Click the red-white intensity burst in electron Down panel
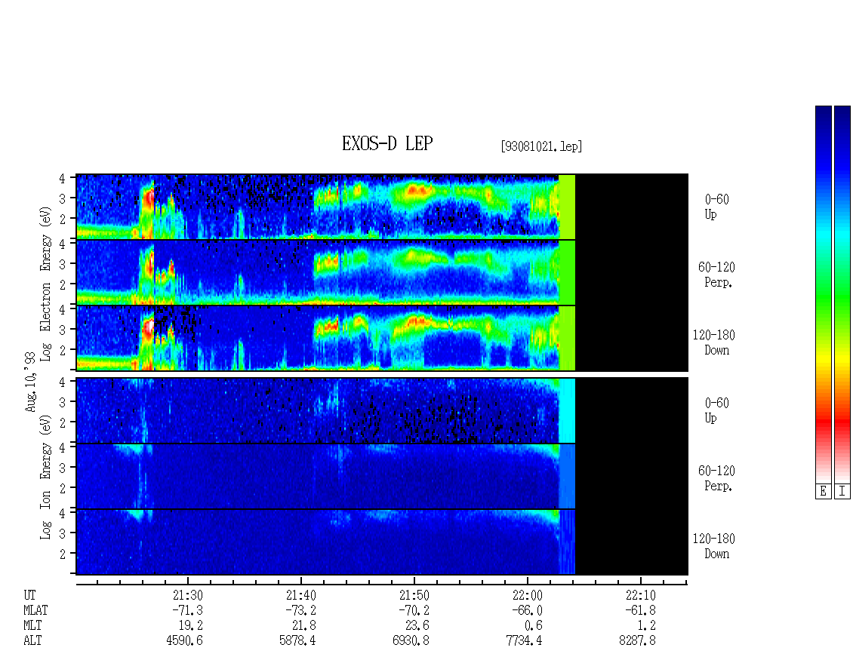 click(148, 329)
